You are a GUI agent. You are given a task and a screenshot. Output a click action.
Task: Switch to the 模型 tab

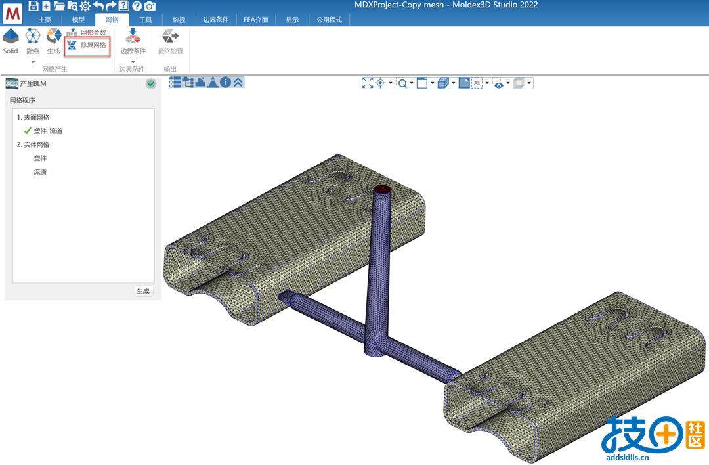[78, 20]
